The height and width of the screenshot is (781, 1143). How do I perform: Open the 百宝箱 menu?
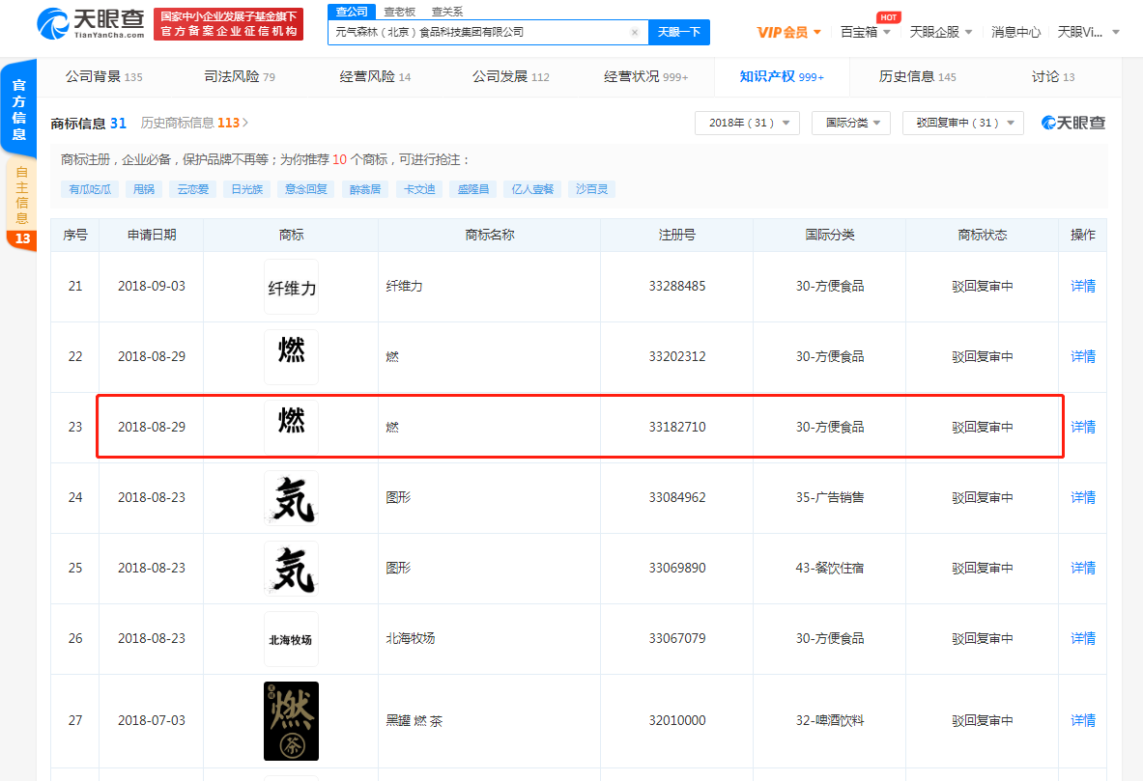866,32
